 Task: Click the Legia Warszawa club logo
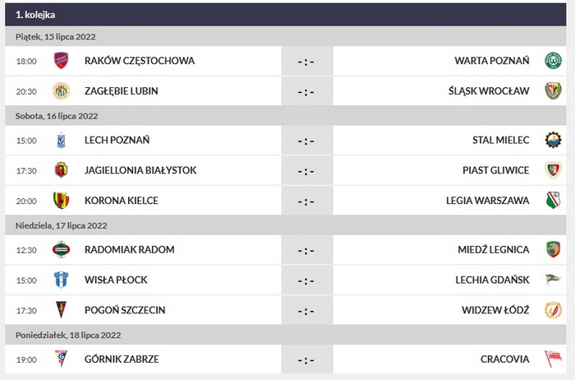click(554, 201)
